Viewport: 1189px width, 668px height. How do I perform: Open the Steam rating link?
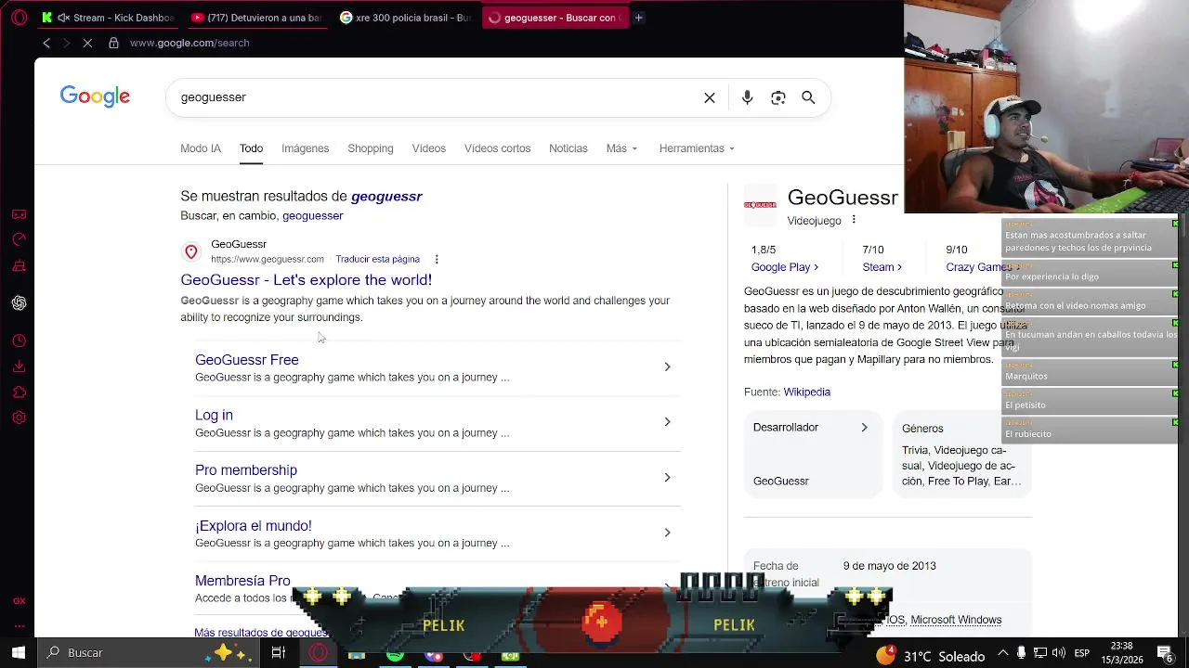882,267
